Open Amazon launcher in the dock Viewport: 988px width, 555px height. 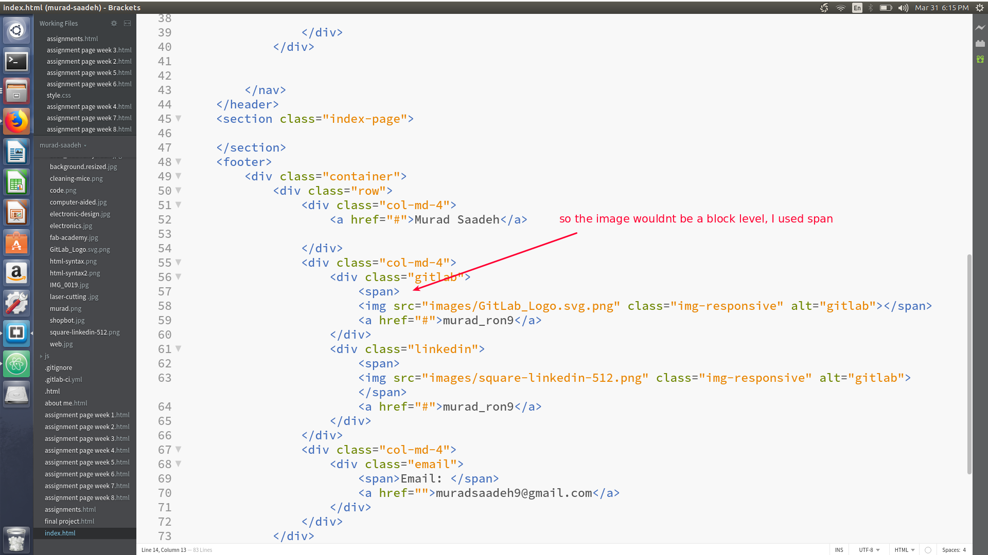[x=16, y=273]
